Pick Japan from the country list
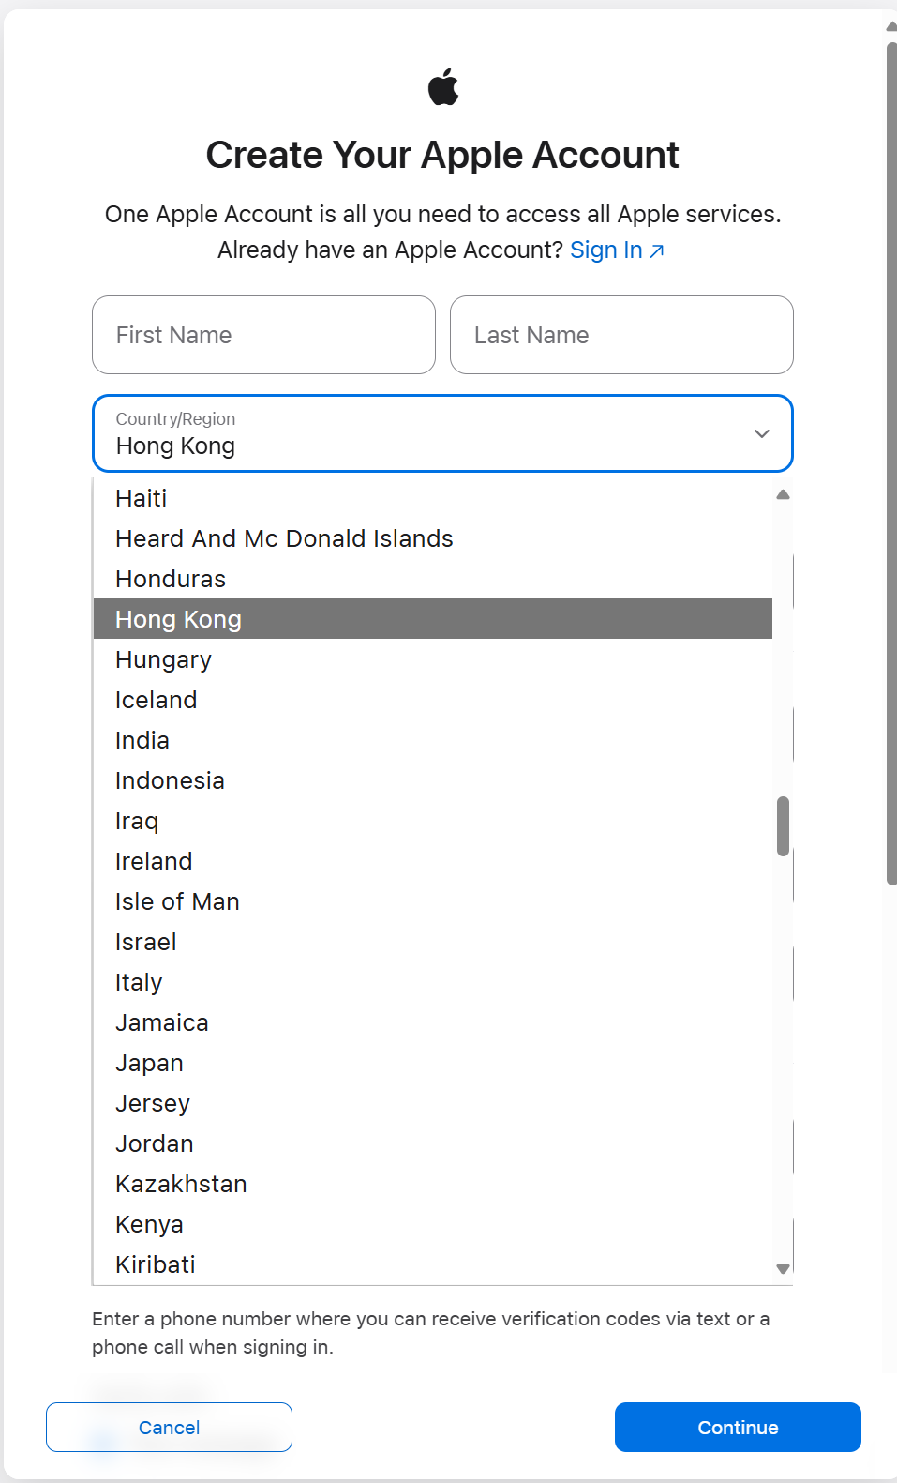897x1483 pixels. [x=149, y=1063]
